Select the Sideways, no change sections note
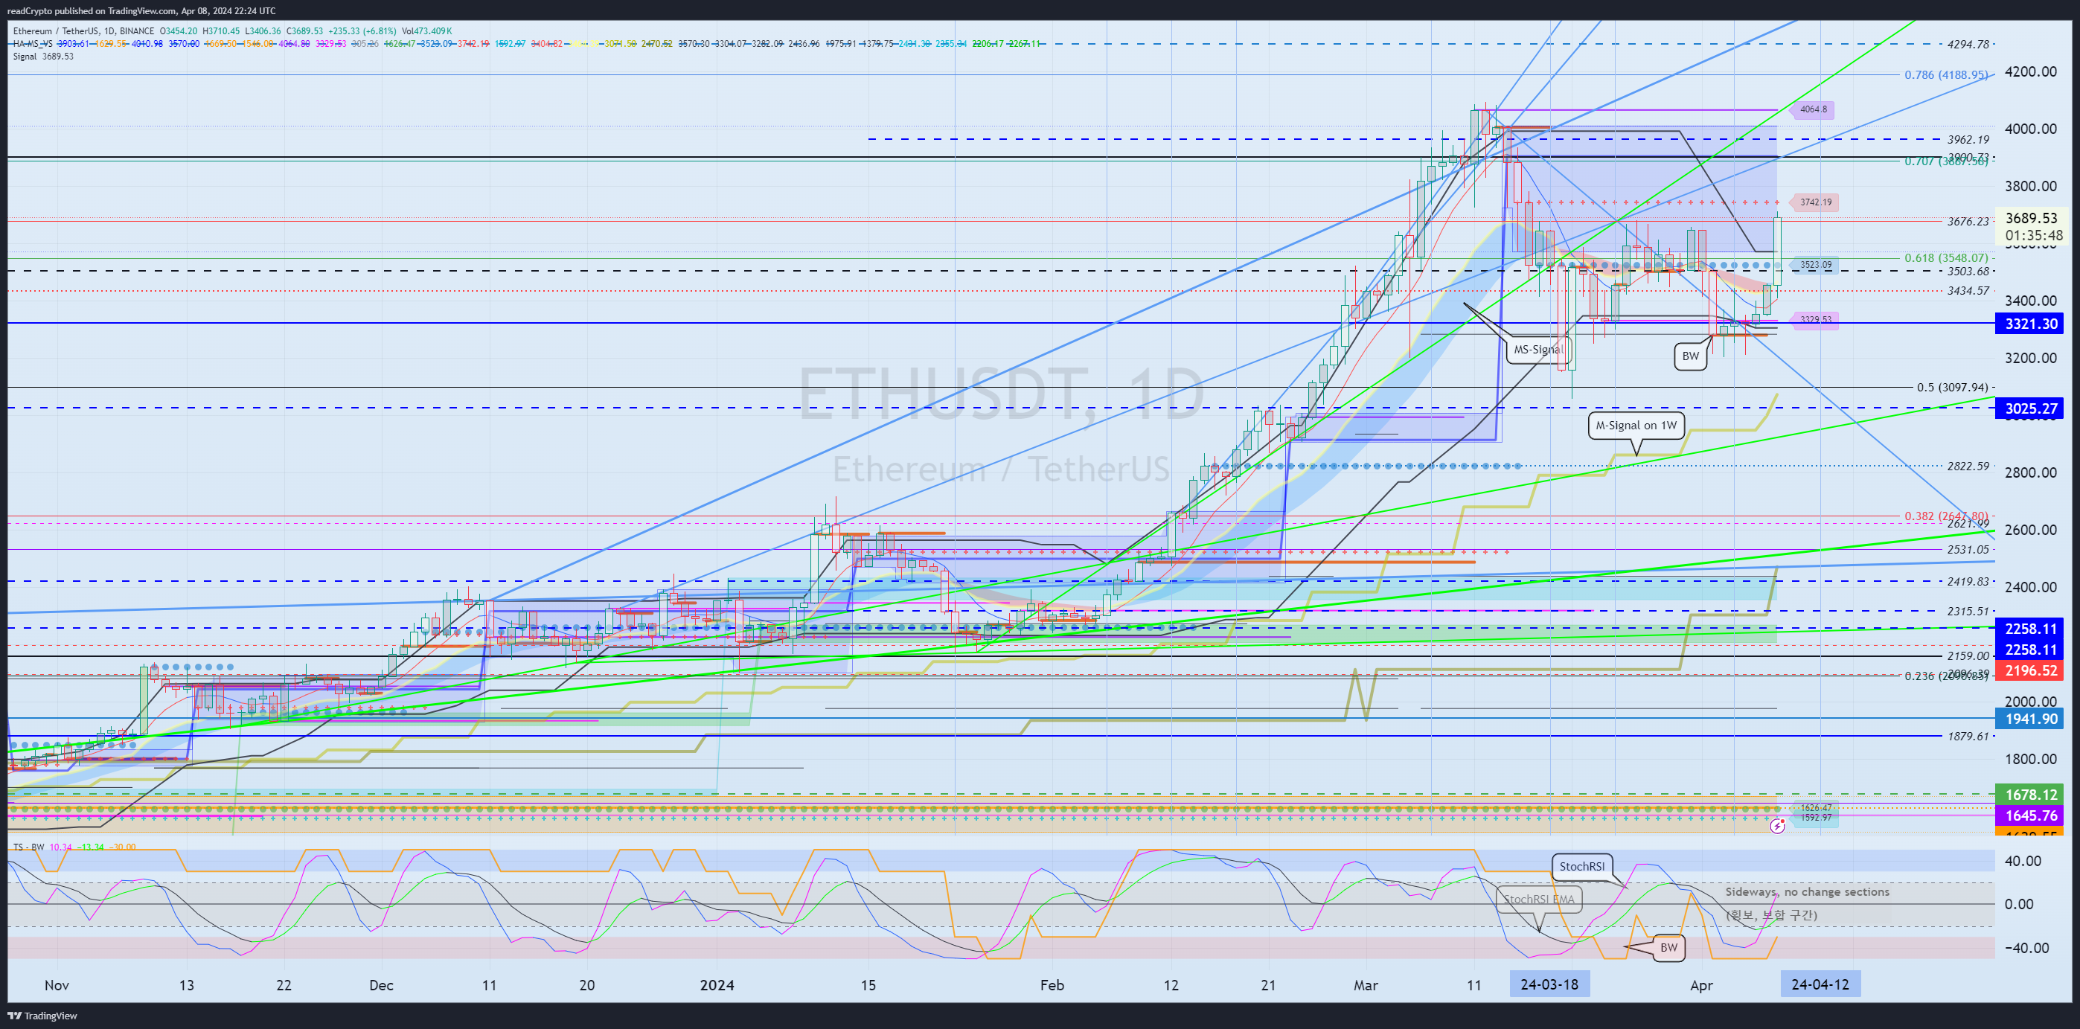 tap(1807, 892)
